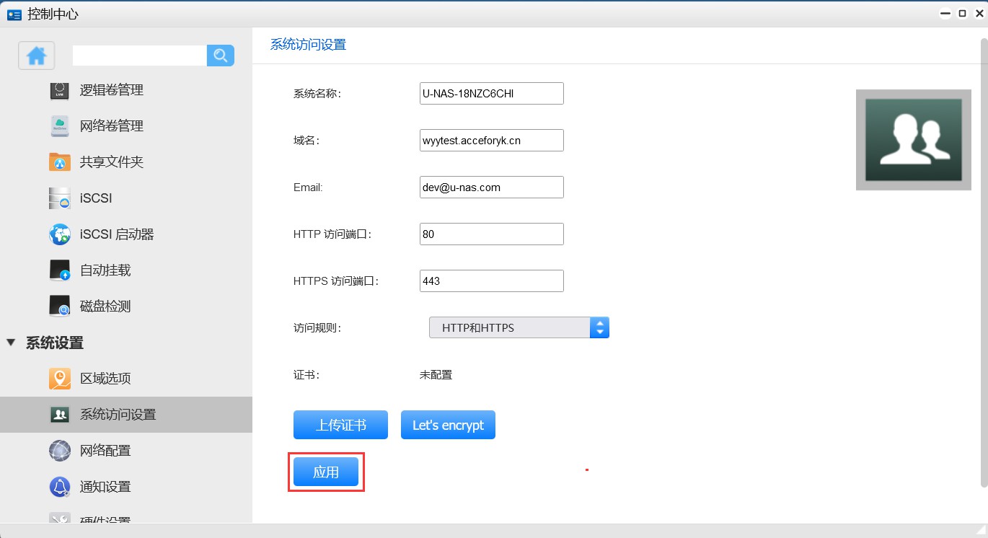
Task: Collapse the 系统设置 section triangle
Action: (11, 343)
